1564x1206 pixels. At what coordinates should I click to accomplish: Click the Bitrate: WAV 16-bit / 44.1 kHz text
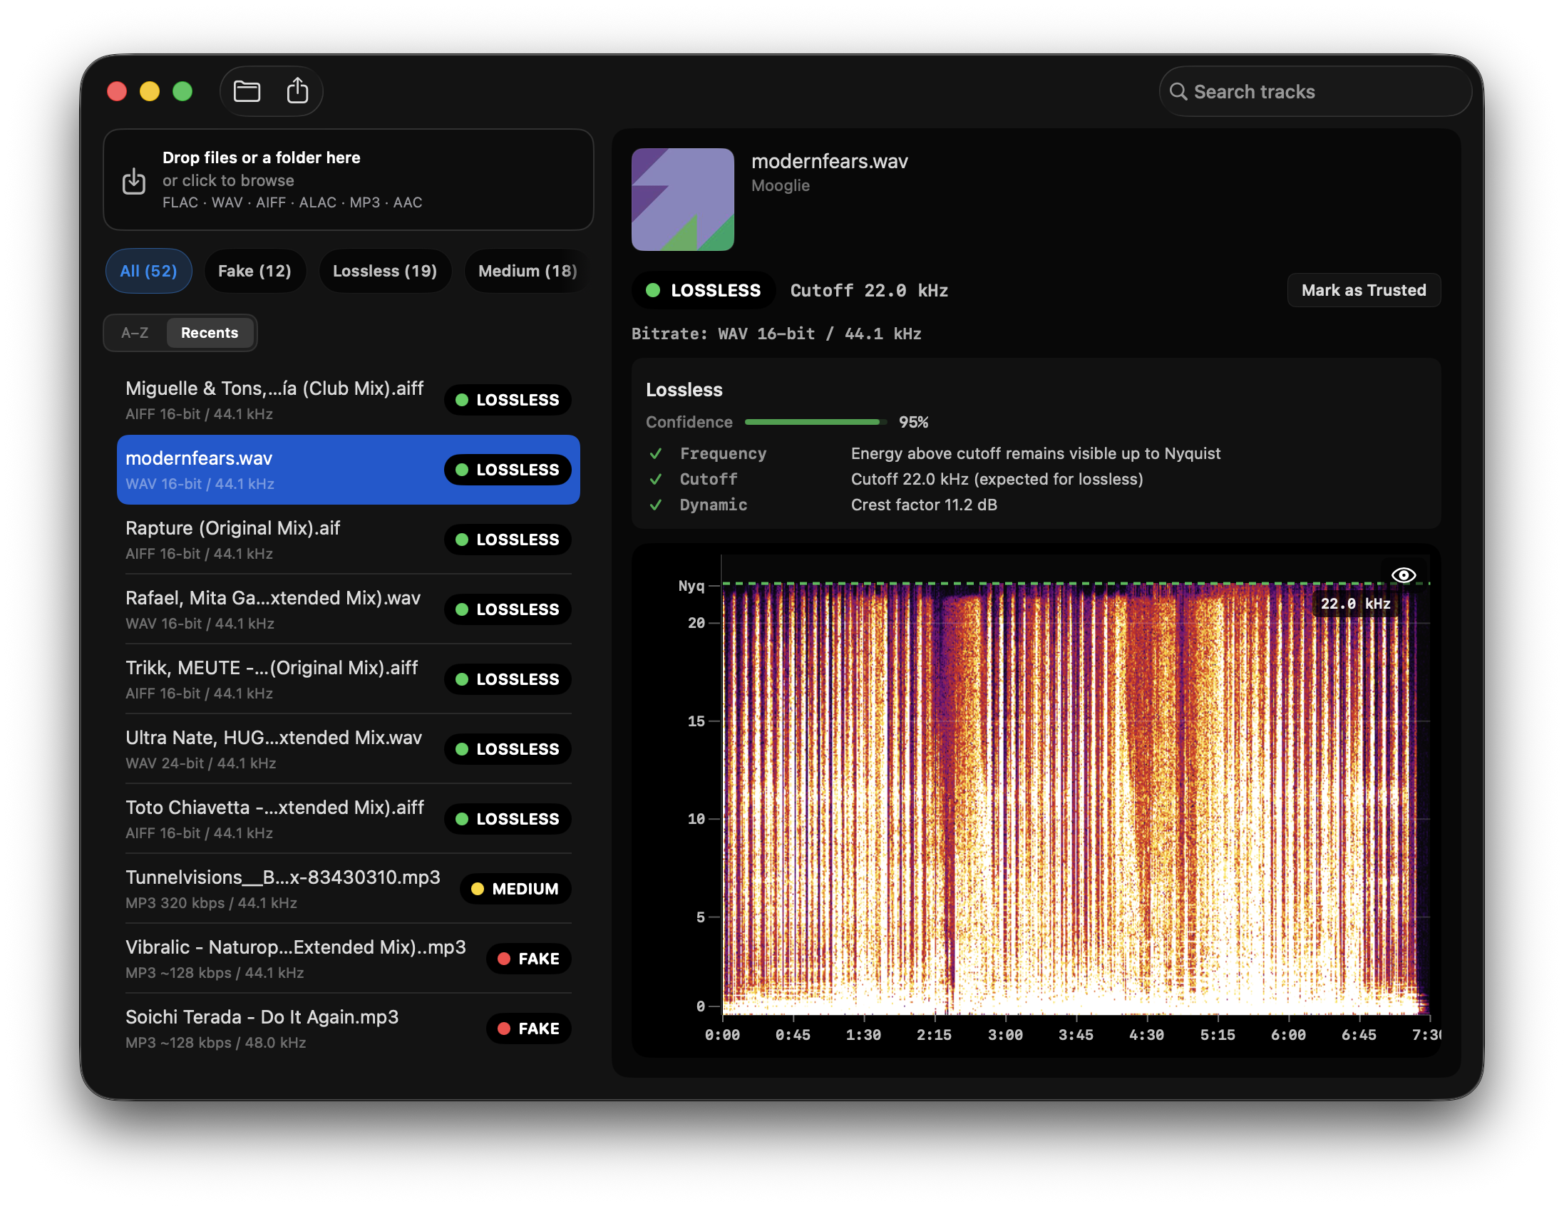[776, 334]
